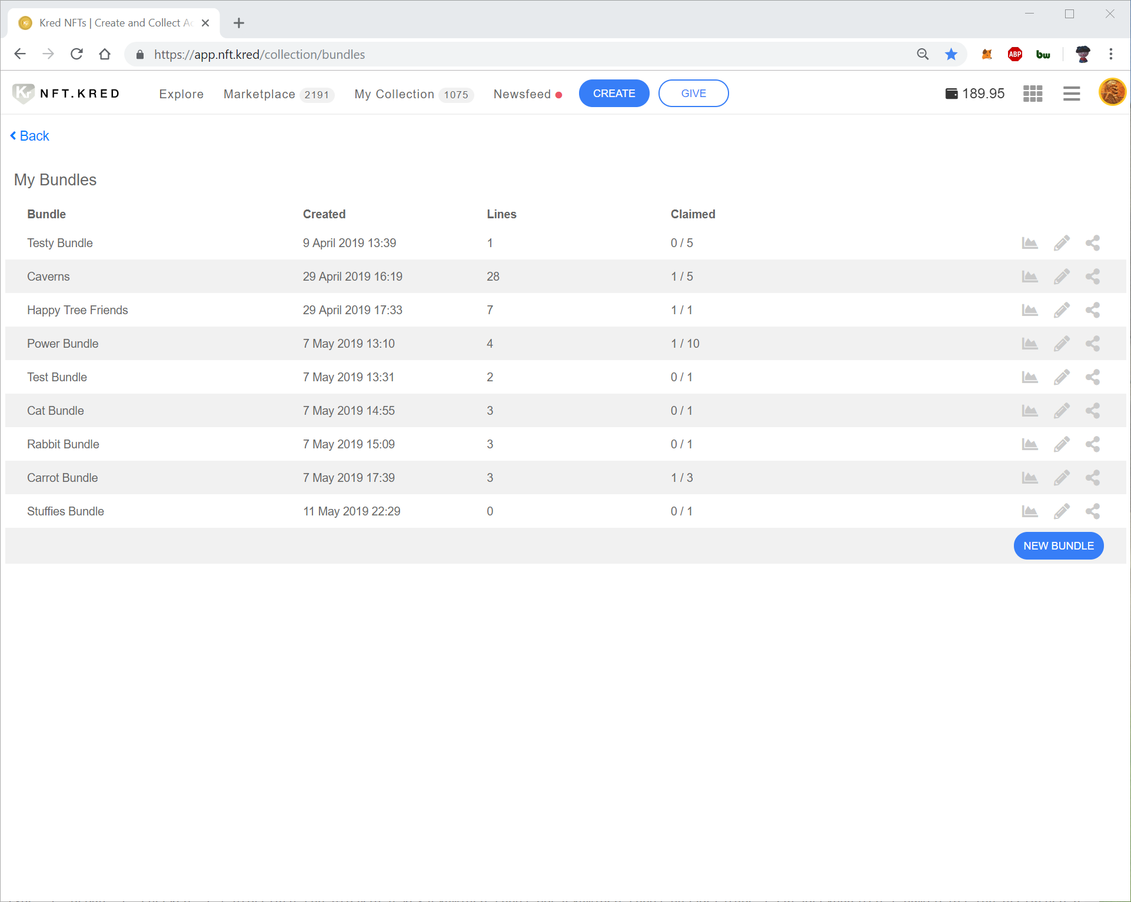
Task: Click the NEW BUNDLE button
Action: (x=1058, y=545)
